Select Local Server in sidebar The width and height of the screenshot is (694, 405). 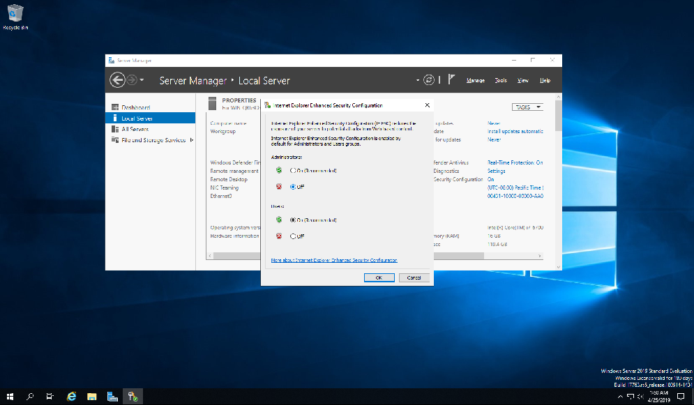pos(150,118)
